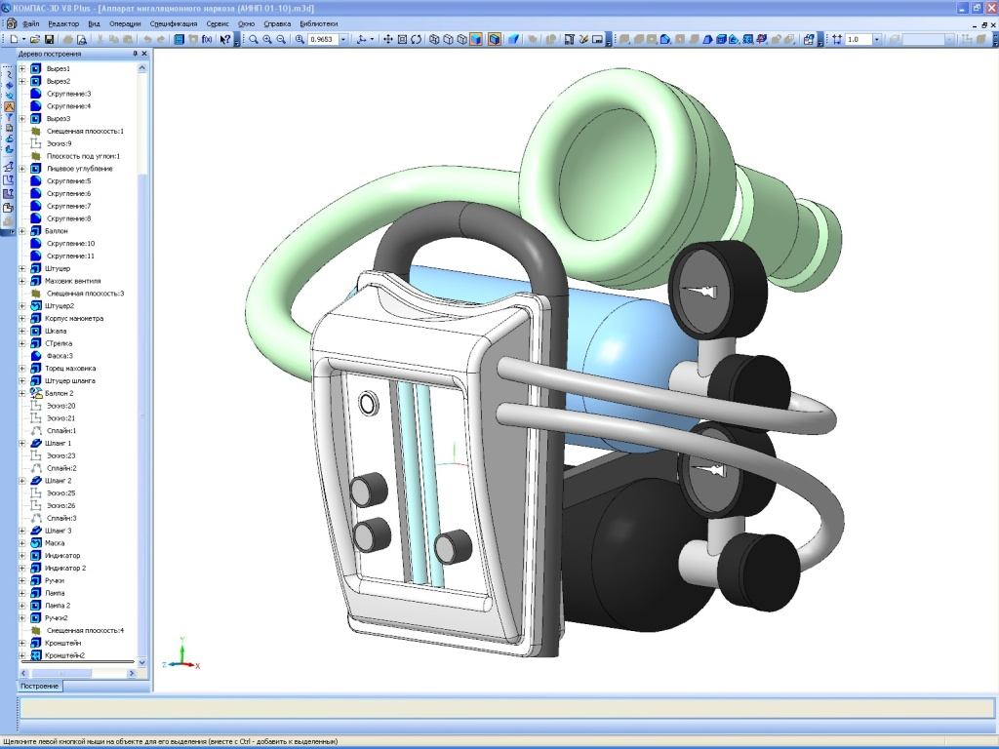Open the Библиотеки menu
Screen dimensions: 999x749
point(319,22)
